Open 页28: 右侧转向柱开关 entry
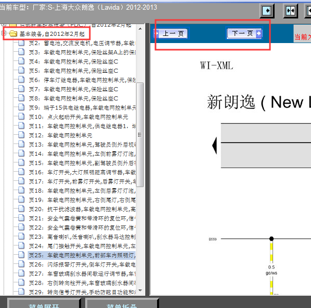The width and height of the screenshot is (311, 308). tap(82, 283)
